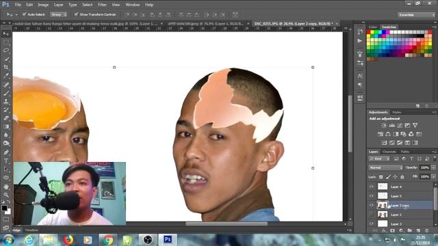Open the layer filter Kind dropdown
The image size is (438, 246).
pos(379,159)
